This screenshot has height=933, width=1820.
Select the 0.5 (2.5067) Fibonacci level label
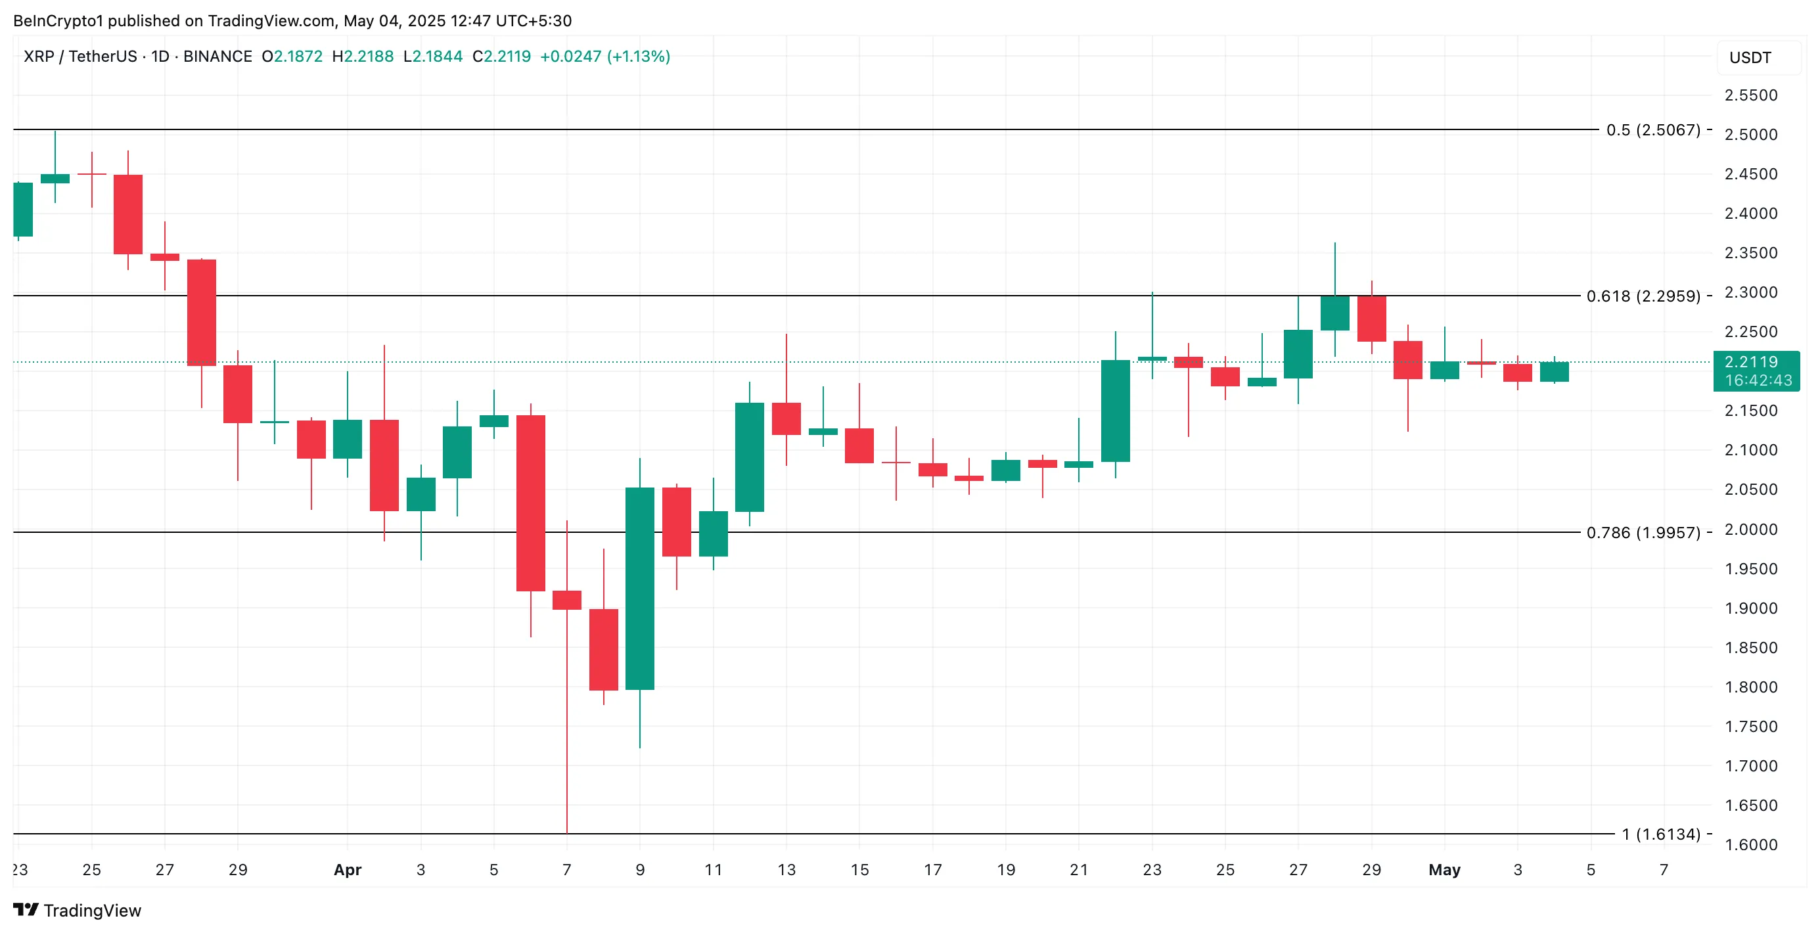point(1652,130)
